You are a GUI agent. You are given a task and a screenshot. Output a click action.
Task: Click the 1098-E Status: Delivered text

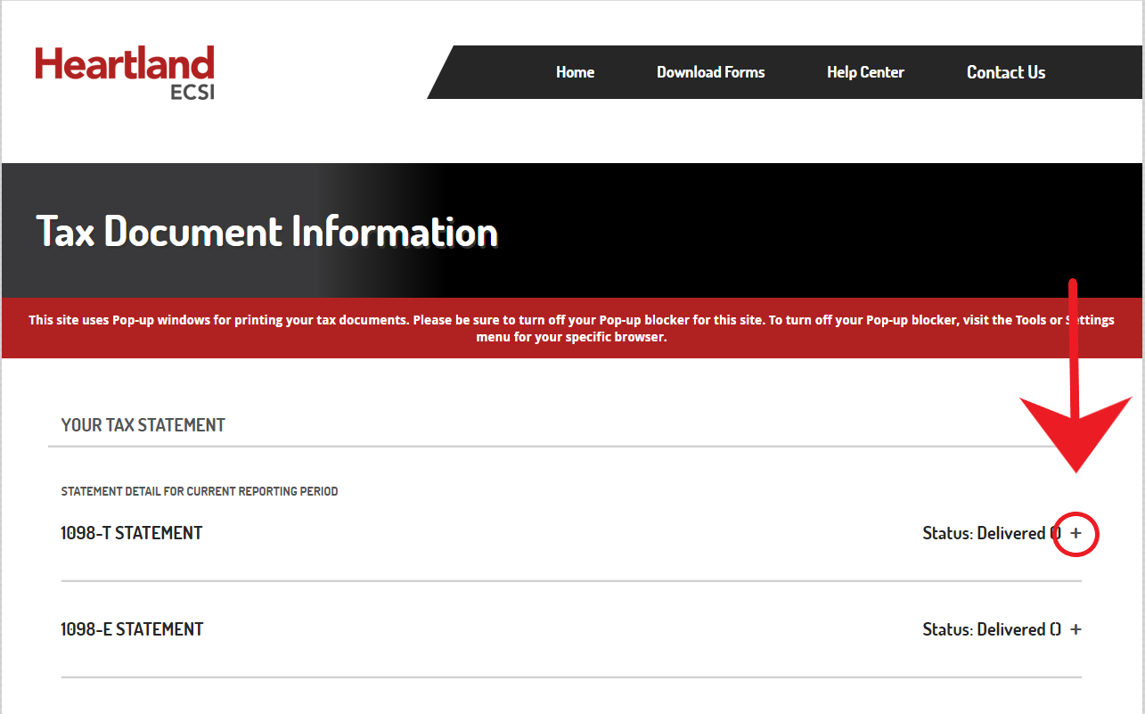point(992,629)
